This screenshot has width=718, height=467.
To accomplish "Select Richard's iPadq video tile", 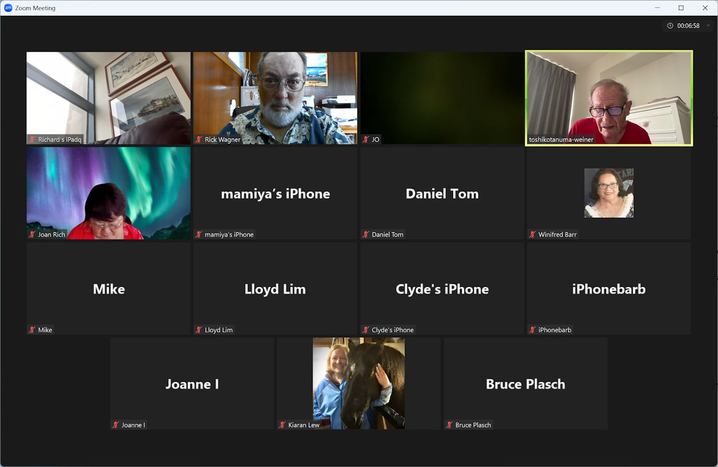I will tap(108, 98).
